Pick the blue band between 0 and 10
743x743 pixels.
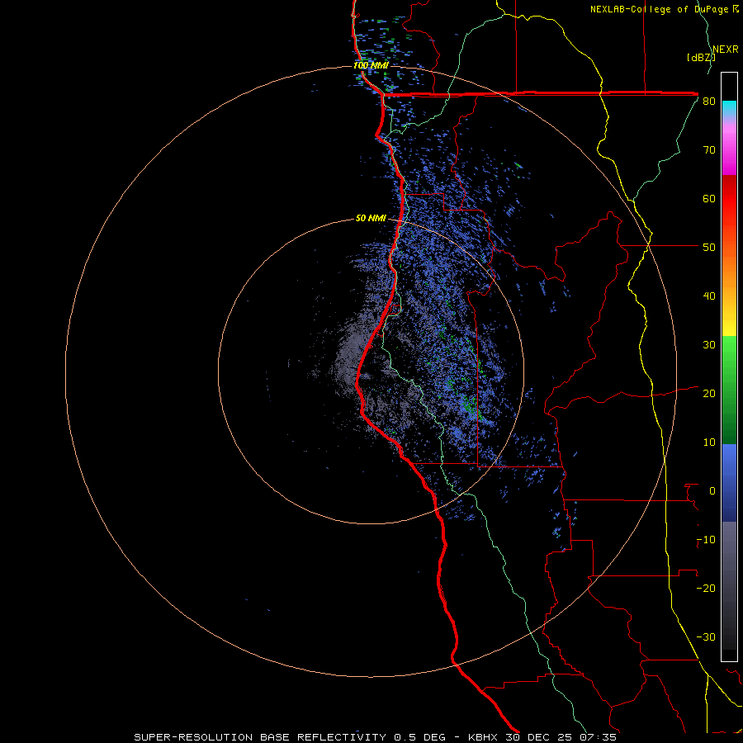[x=729, y=466]
